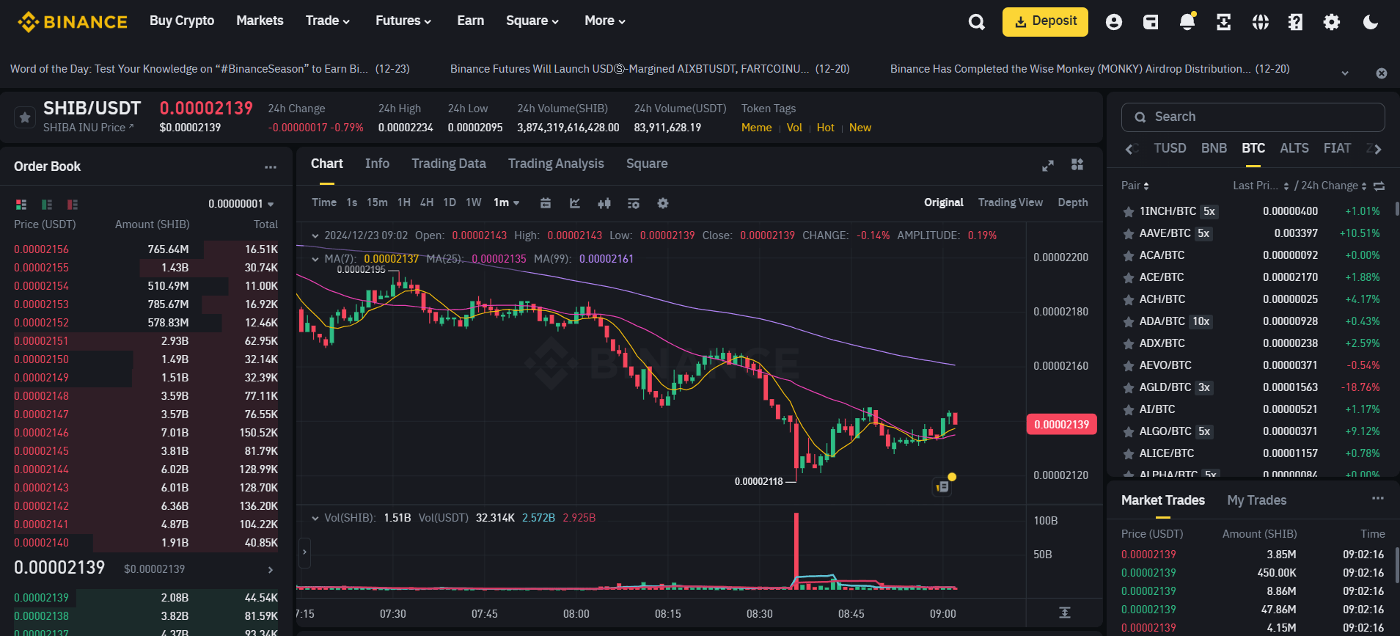Open the Binance logo home link
This screenshot has height=636, width=1400.
click(x=73, y=21)
